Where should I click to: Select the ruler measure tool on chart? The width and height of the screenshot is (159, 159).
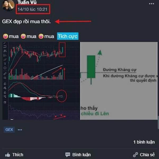coord(5,73)
